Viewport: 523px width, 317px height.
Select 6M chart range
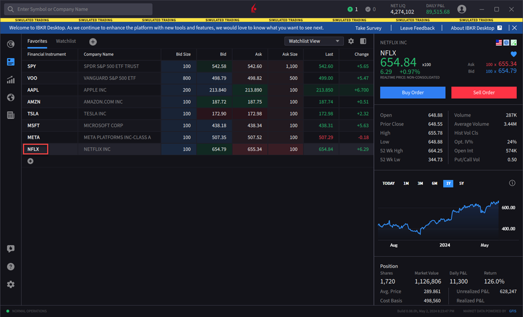(x=434, y=183)
